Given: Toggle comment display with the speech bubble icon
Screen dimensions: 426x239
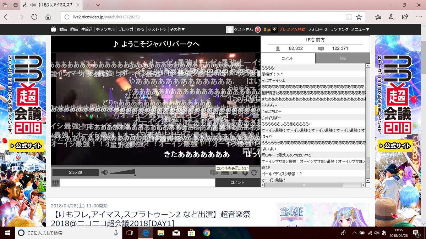Looking at the screenshot, I should [x=214, y=173].
